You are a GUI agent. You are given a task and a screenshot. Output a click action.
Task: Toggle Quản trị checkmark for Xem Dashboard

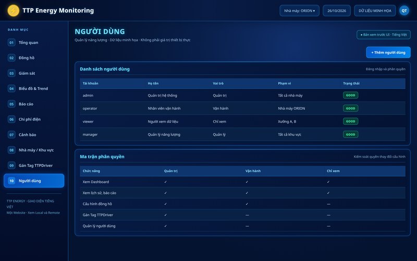point(165,182)
